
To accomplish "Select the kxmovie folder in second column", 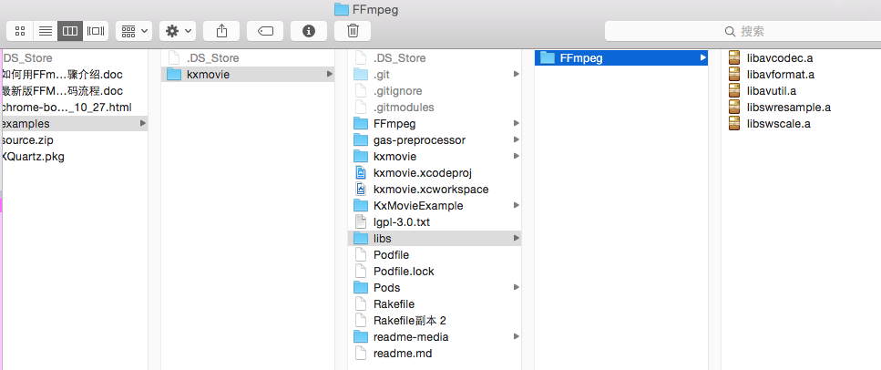I will [x=248, y=74].
